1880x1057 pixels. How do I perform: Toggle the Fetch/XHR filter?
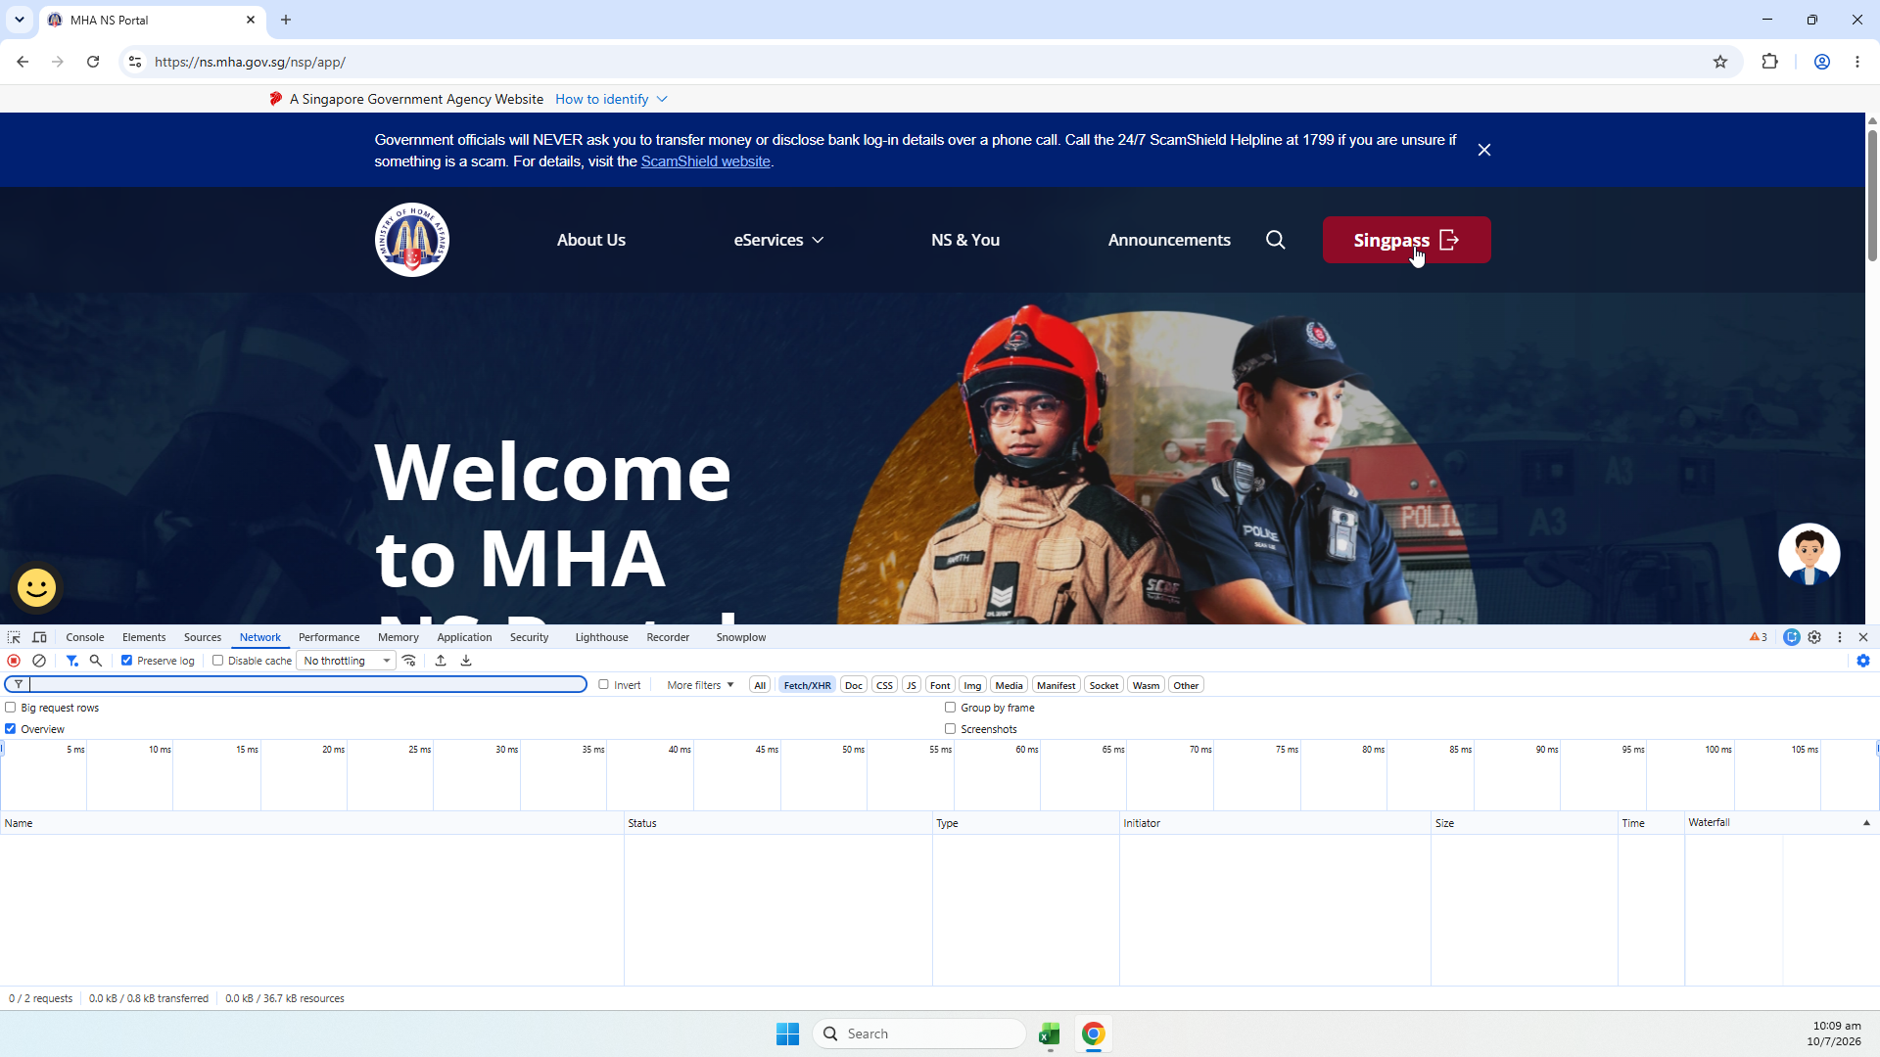(807, 685)
